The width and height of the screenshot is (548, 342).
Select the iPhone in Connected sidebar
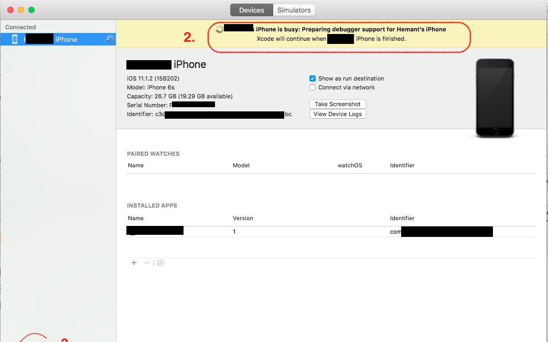click(x=58, y=39)
